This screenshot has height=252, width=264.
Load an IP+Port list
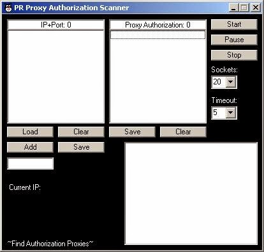30,132
